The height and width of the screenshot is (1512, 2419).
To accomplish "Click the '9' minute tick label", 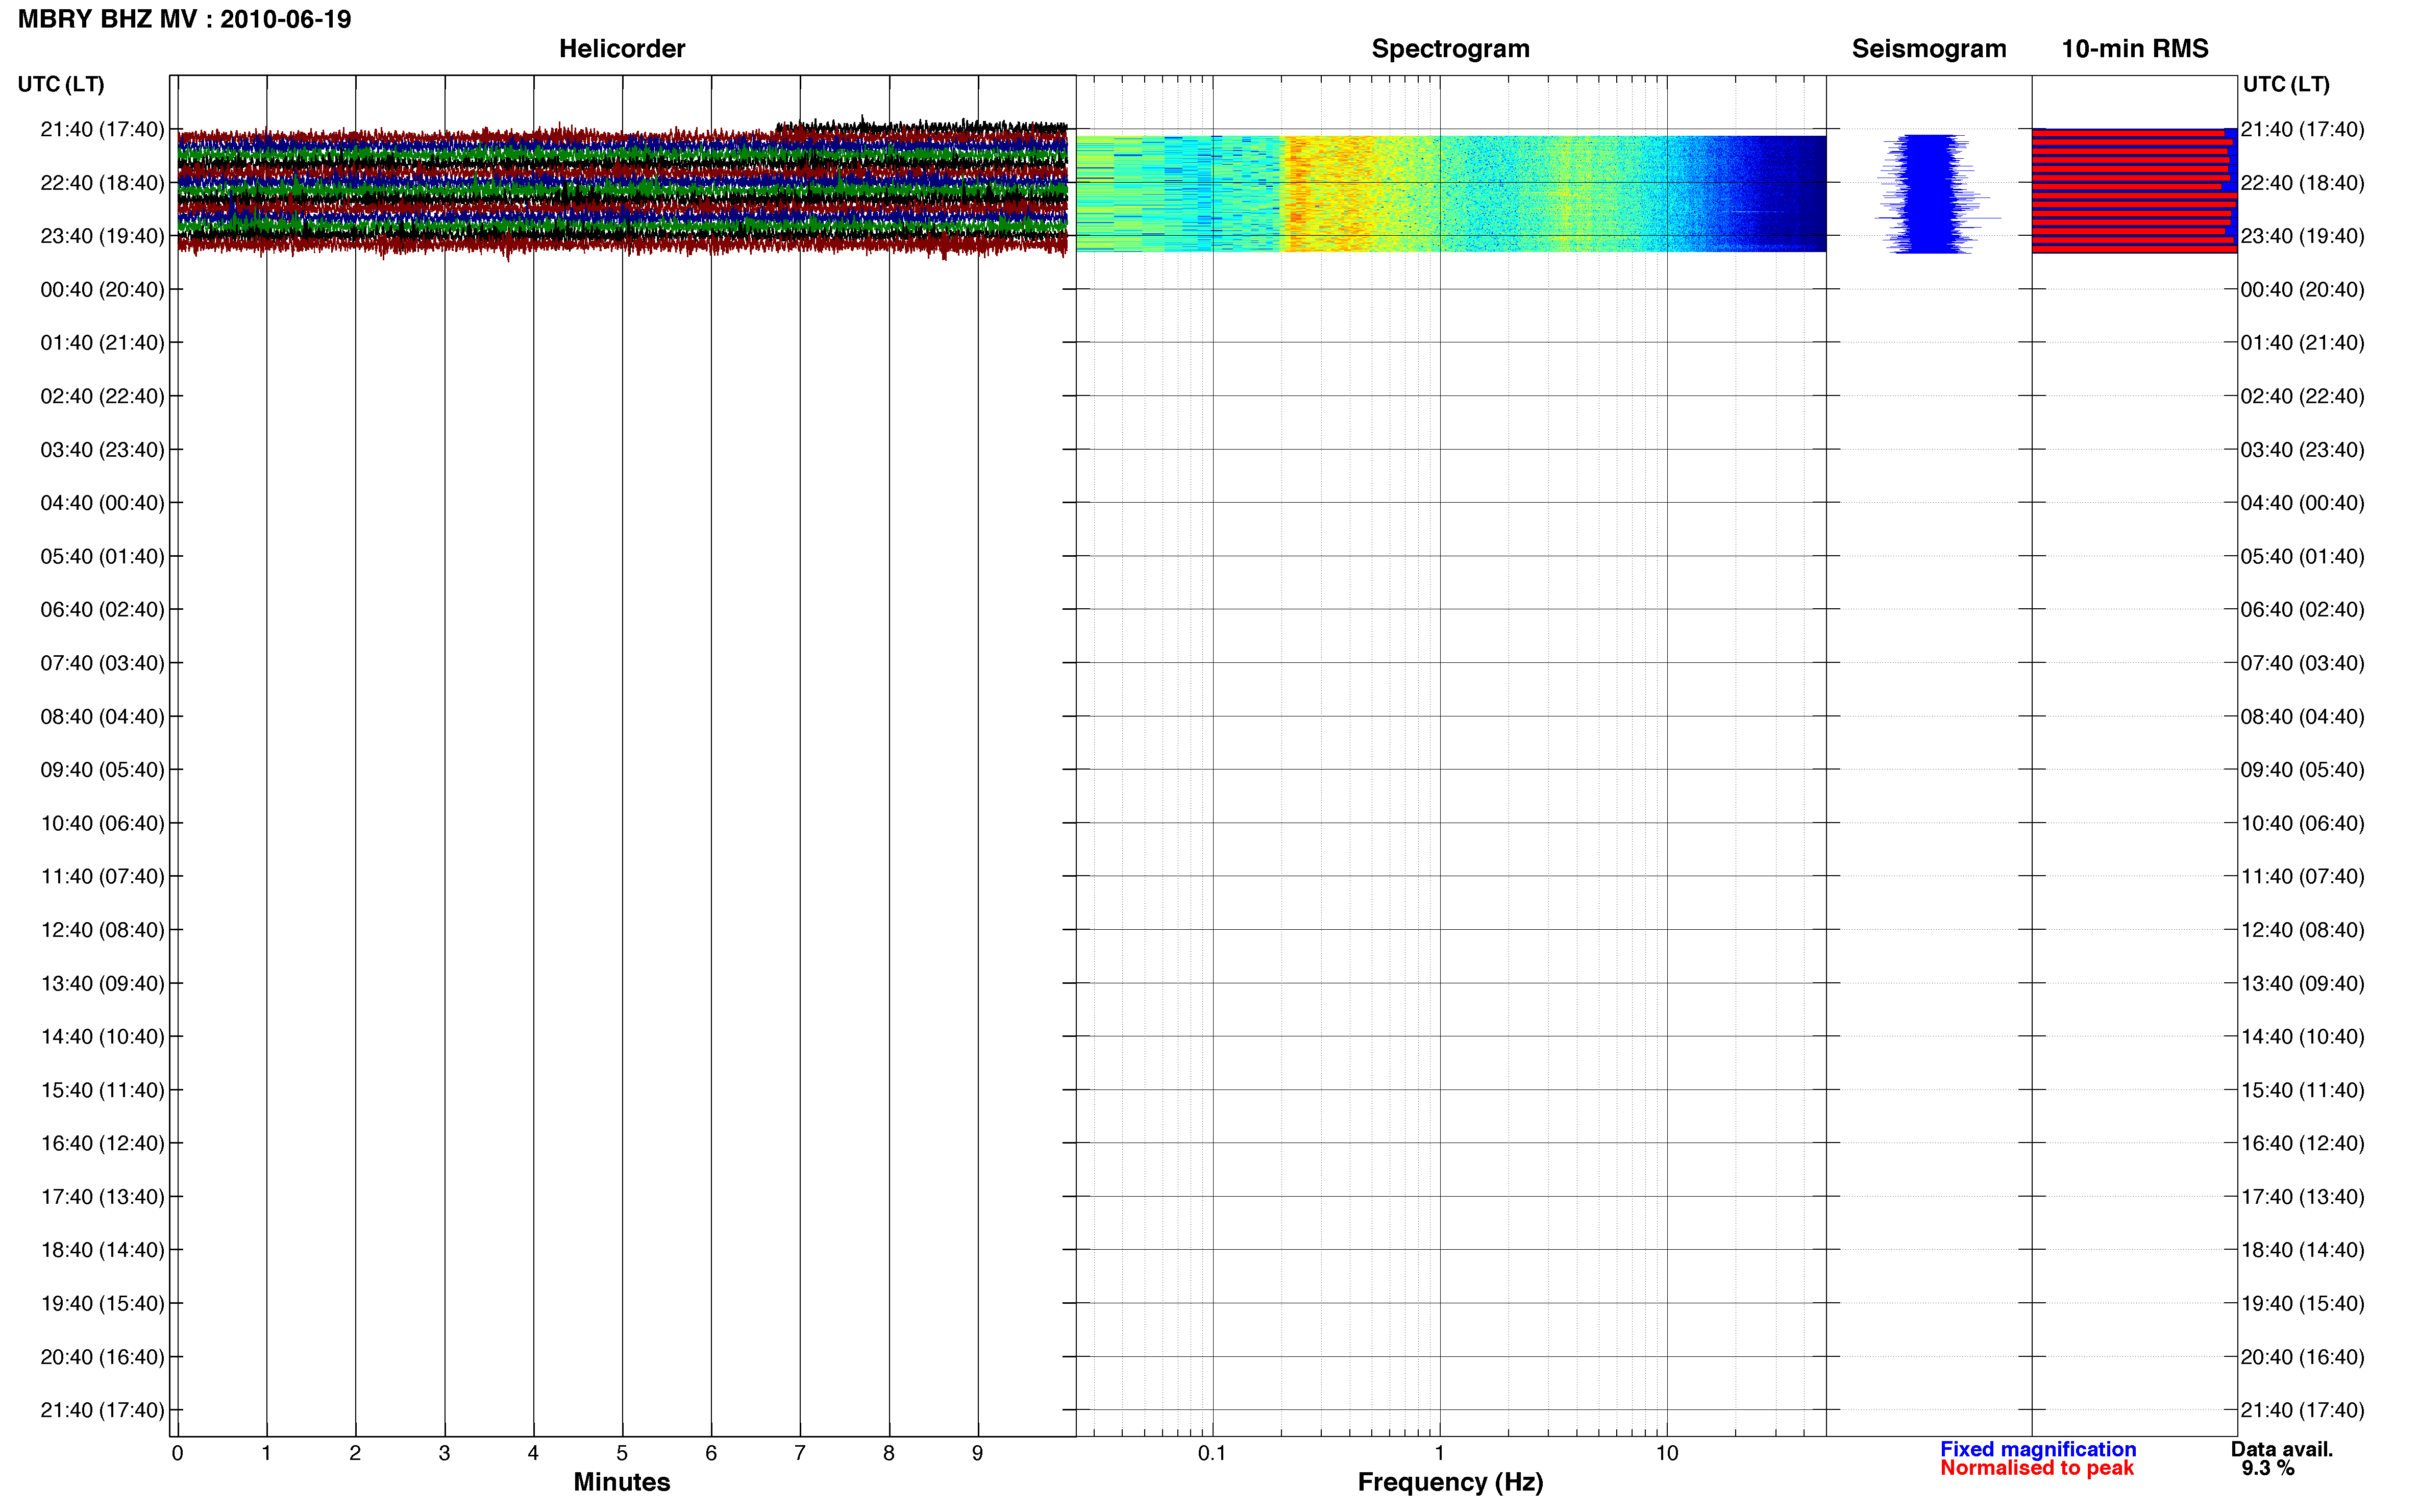I will click(977, 1454).
